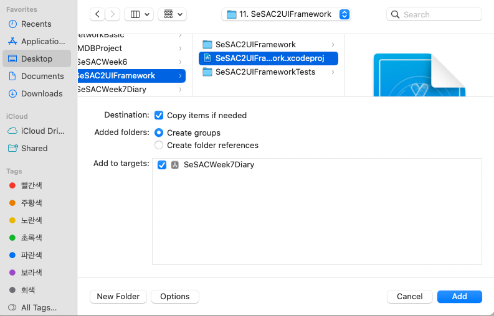Open the SeSAC2UIFramework subfolder in second column
The width and height of the screenshot is (494, 316).
tap(268, 45)
